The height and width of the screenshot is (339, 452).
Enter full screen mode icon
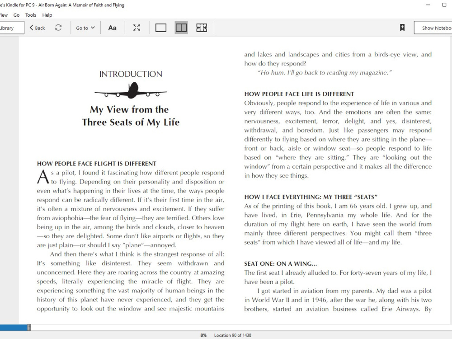(137, 28)
